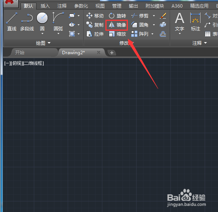This screenshot has height=212, width=218.
Task: Expand the Text (文字) dropdown arrow
Action: click(x=180, y=33)
